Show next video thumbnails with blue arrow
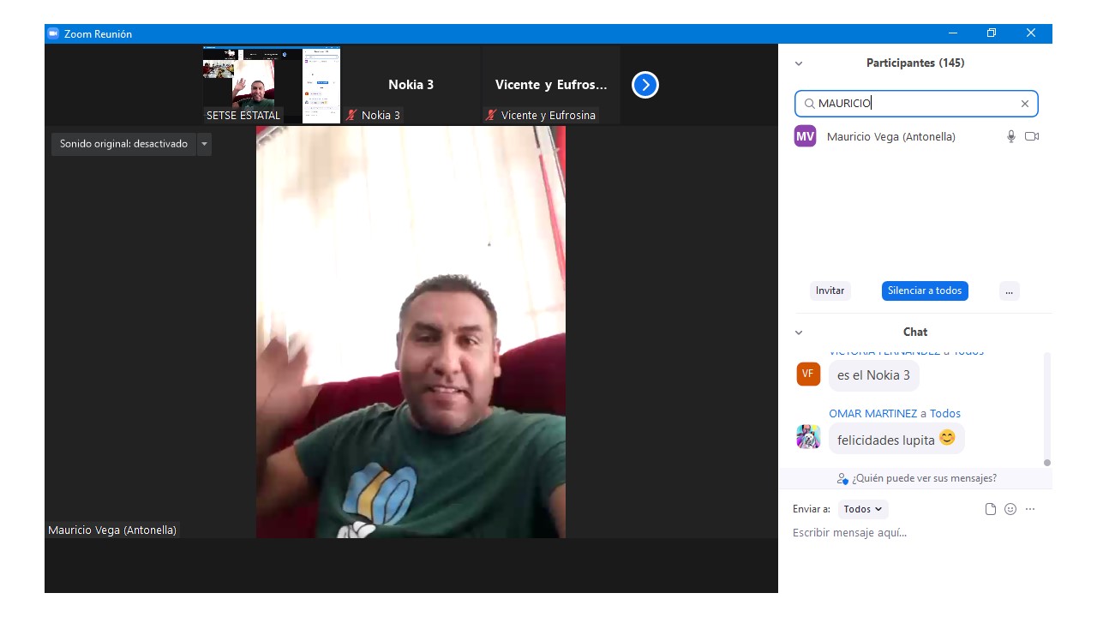 point(645,85)
